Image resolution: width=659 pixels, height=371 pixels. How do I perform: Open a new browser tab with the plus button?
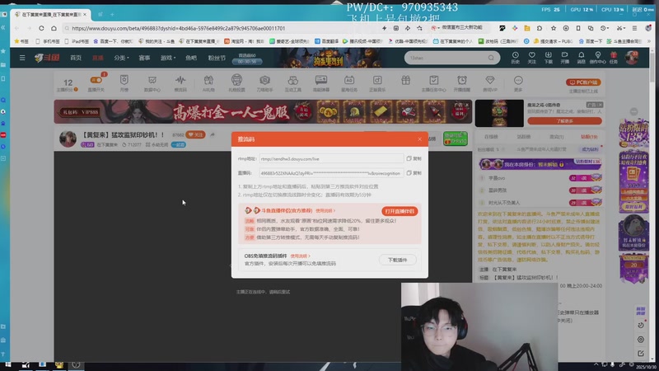(x=112, y=14)
